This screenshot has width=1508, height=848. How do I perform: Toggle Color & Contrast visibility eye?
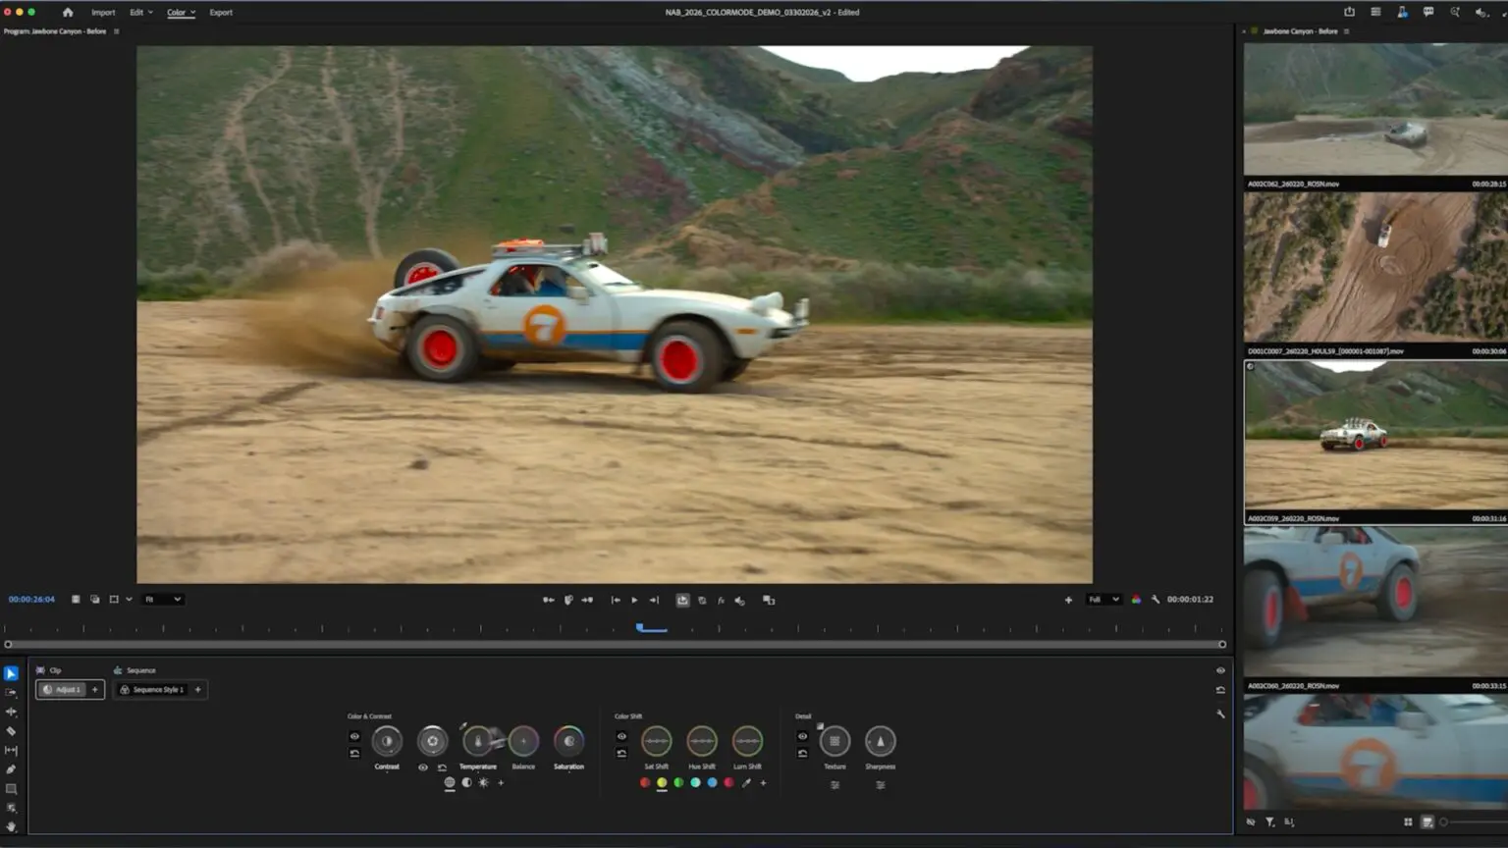[x=354, y=736]
